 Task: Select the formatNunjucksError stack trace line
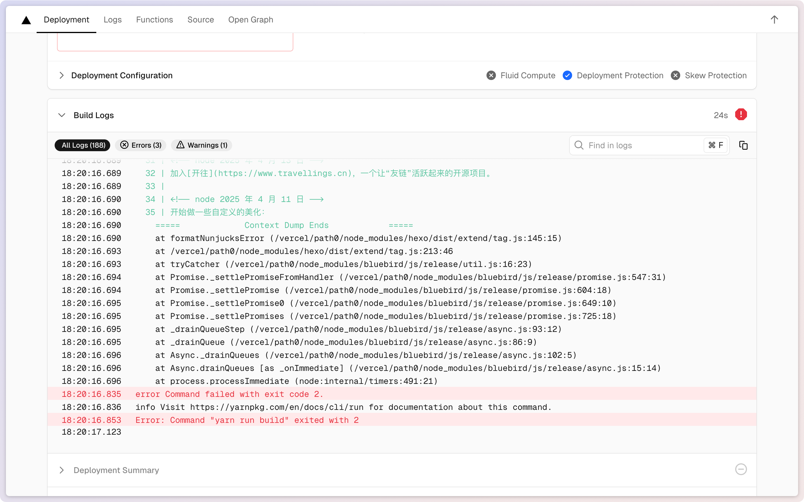tap(402, 238)
